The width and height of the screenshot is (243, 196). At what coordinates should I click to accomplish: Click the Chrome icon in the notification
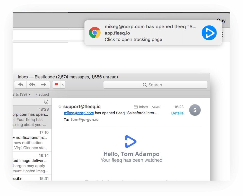(95, 33)
